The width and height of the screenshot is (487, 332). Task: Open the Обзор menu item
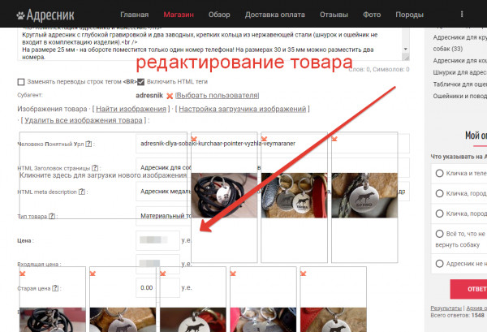(219, 15)
